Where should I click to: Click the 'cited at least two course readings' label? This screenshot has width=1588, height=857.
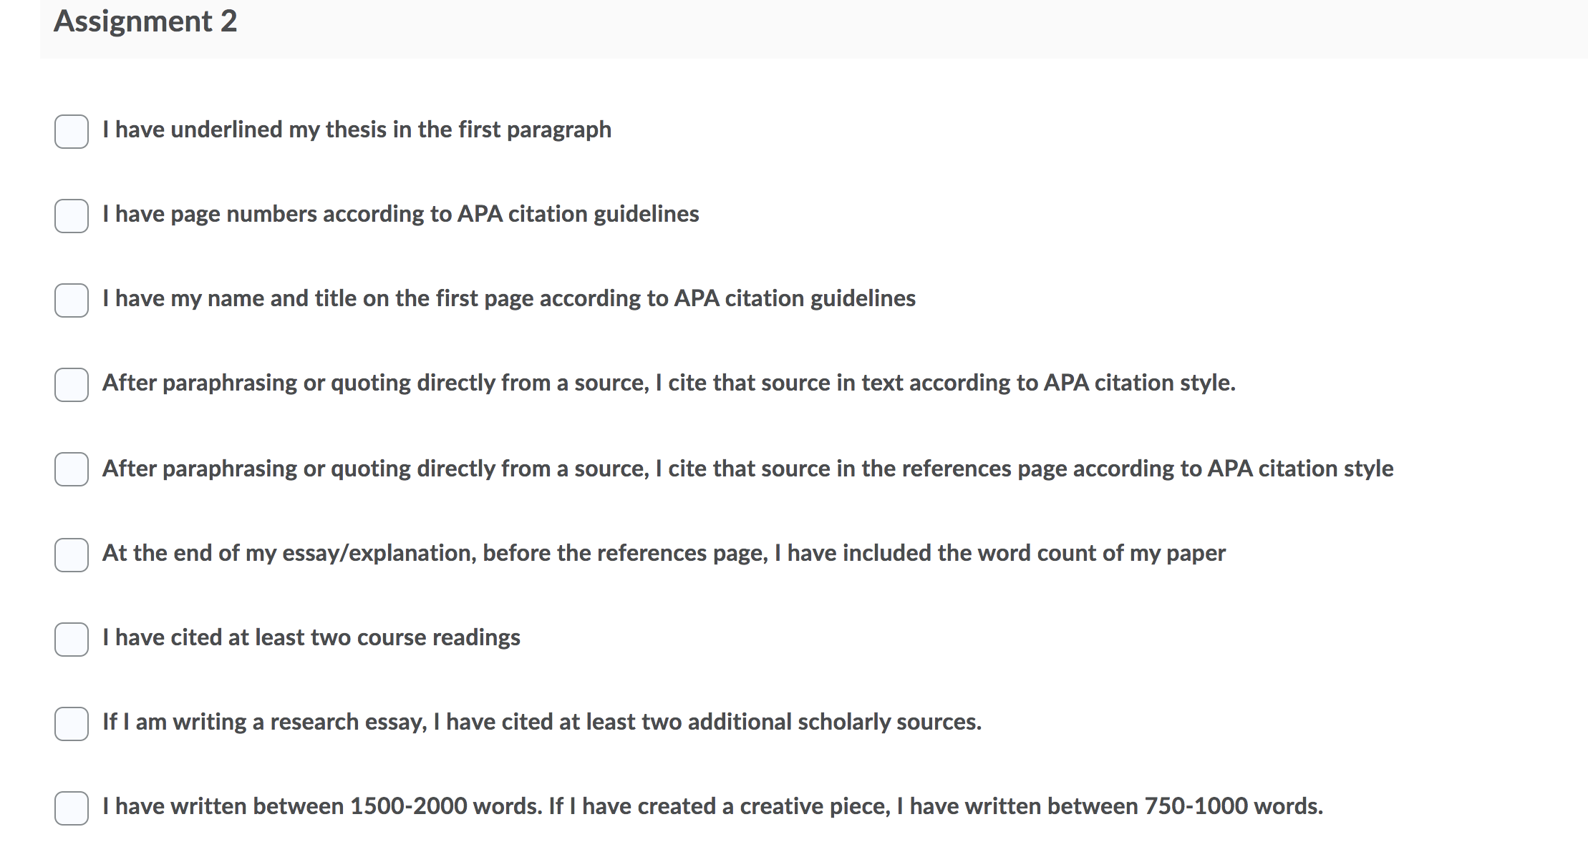click(311, 638)
